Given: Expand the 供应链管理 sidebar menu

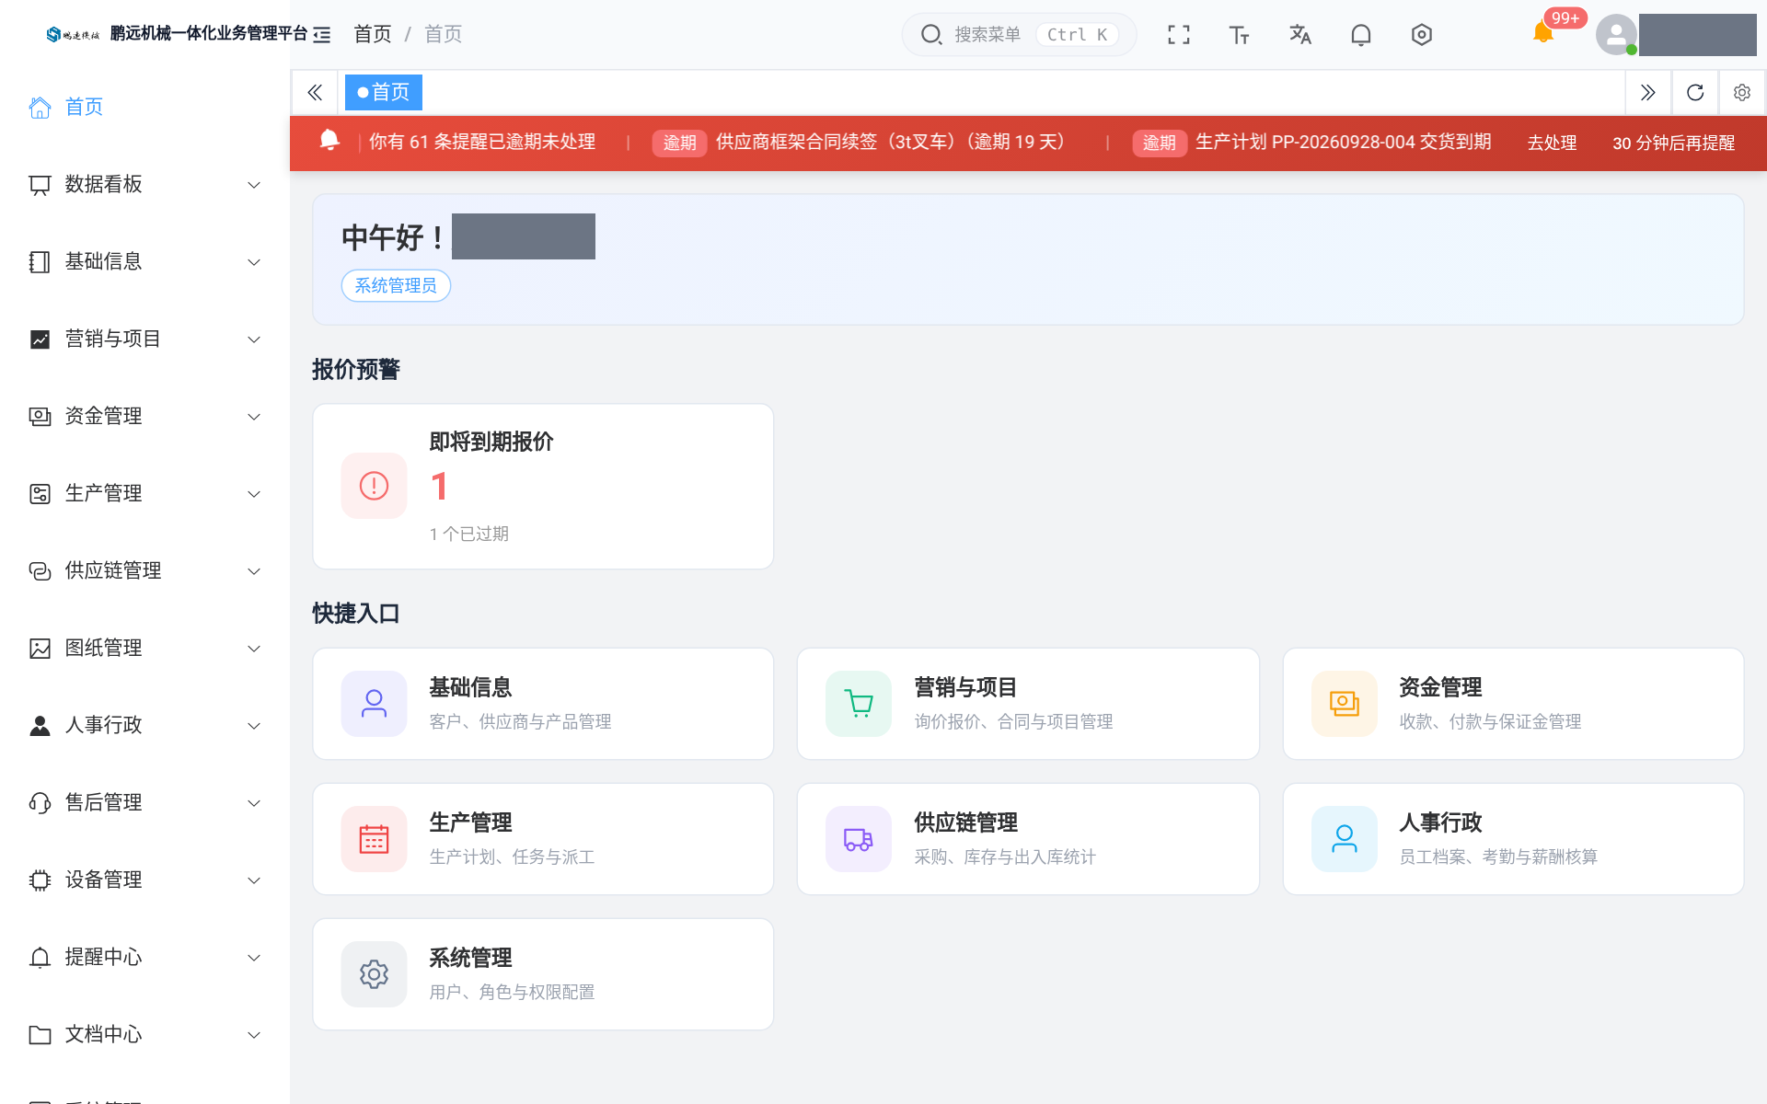Looking at the screenshot, I should click(144, 571).
